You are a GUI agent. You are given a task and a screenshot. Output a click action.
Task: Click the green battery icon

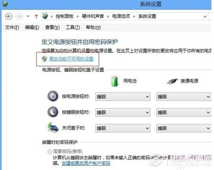(115, 81)
